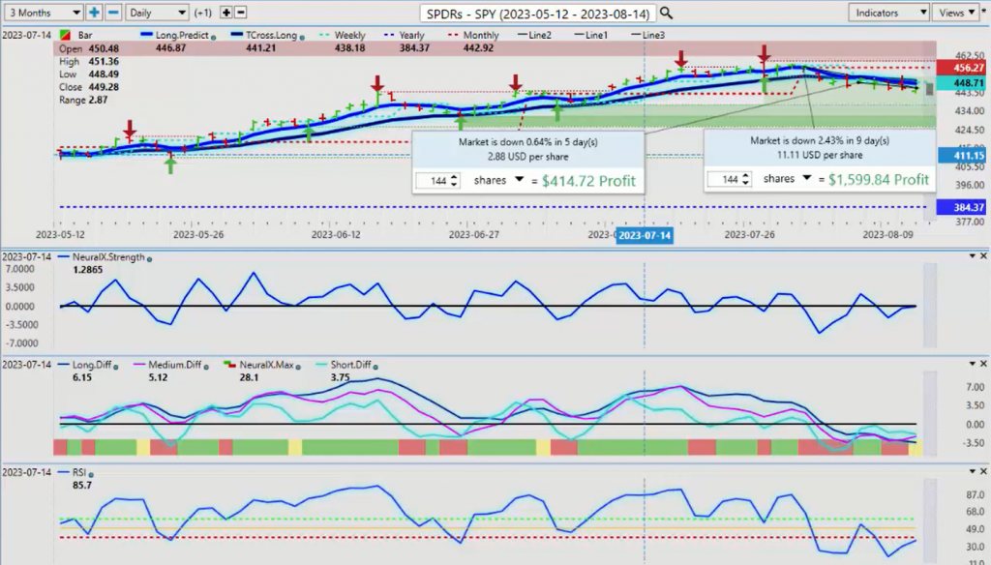Click the black minus forecast decrement button
Image resolution: width=991 pixels, height=565 pixels.
click(x=241, y=13)
